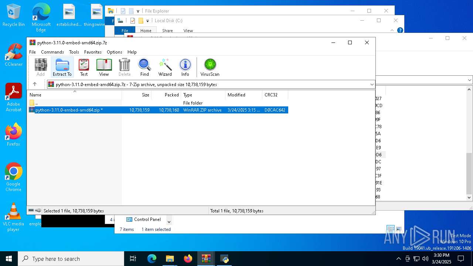Viewport: 473px width, 266px height.
Task: Click the Task View taskbar icon
Action: [x=133, y=259]
